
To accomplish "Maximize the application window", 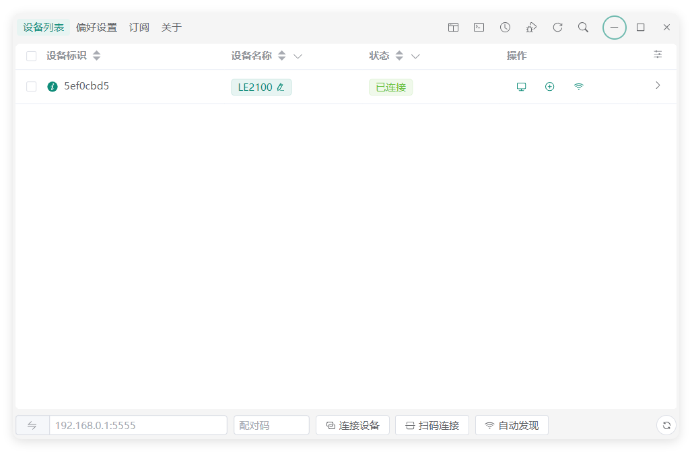I will (640, 28).
